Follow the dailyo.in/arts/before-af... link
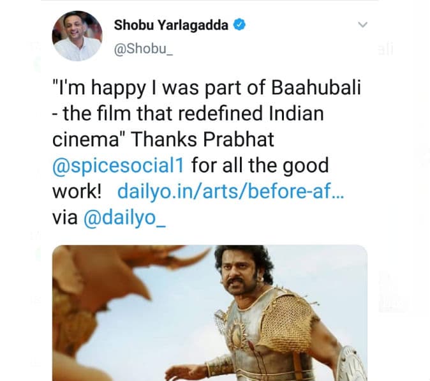The image size is (430, 381). (x=230, y=191)
